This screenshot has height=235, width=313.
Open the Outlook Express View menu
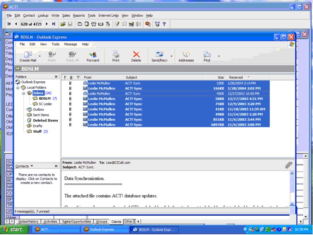tap(43, 44)
